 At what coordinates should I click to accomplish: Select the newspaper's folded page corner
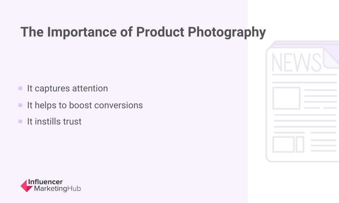point(331,58)
